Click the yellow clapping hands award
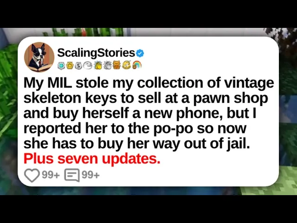Image resolution: width=297 pixels, height=223 pixels. click(98, 65)
